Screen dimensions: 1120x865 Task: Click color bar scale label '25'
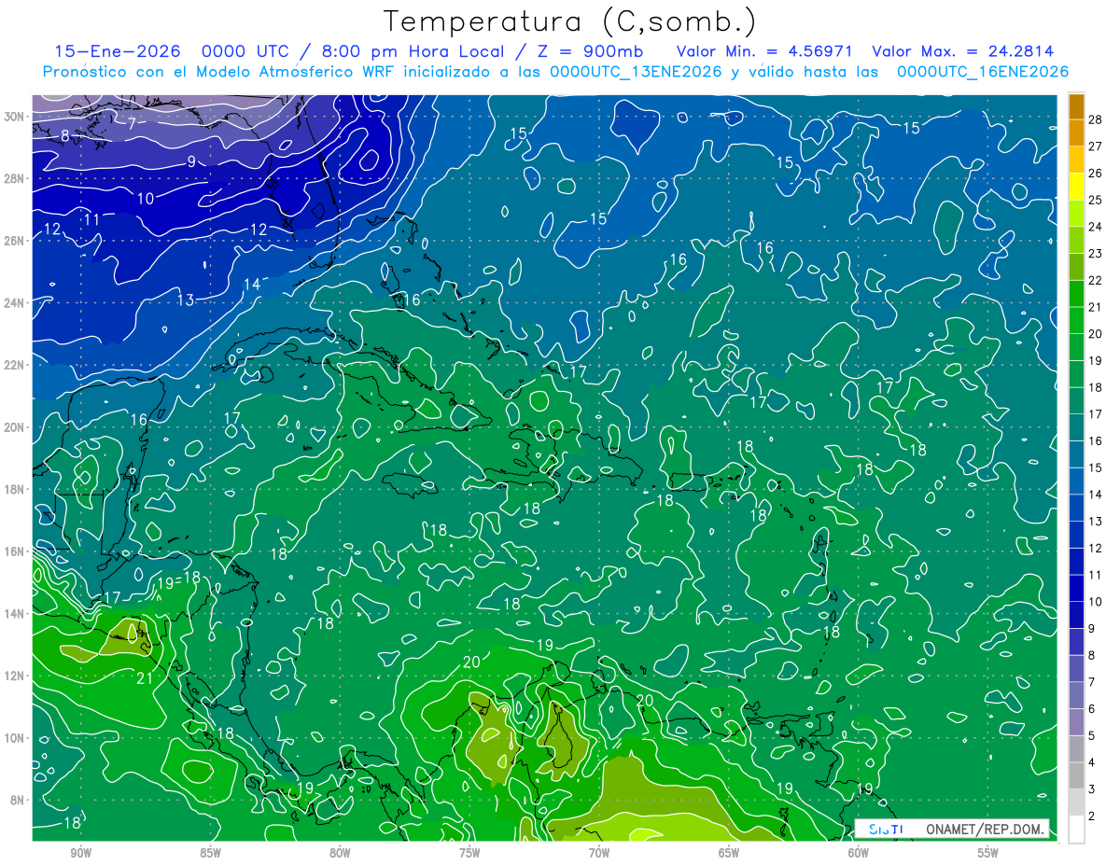coord(1095,200)
